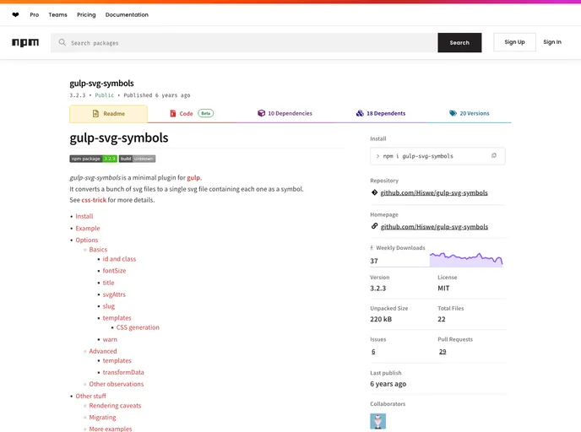Jump to the slug section
This screenshot has height=432, width=581.
(x=109, y=306)
